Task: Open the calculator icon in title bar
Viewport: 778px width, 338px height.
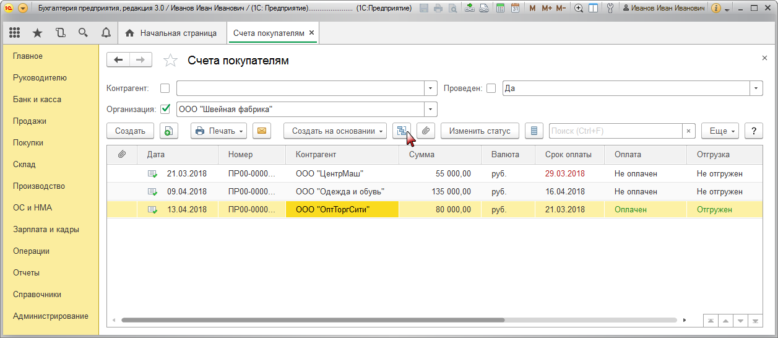Action: (500, 8)
